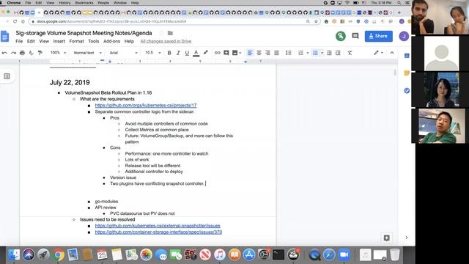Screen dimensions: 469x264
Task: Increase the indent level
Action: coord(338,53)
